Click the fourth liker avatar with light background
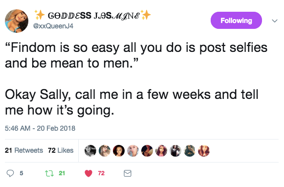 click(x=133, y=151)
